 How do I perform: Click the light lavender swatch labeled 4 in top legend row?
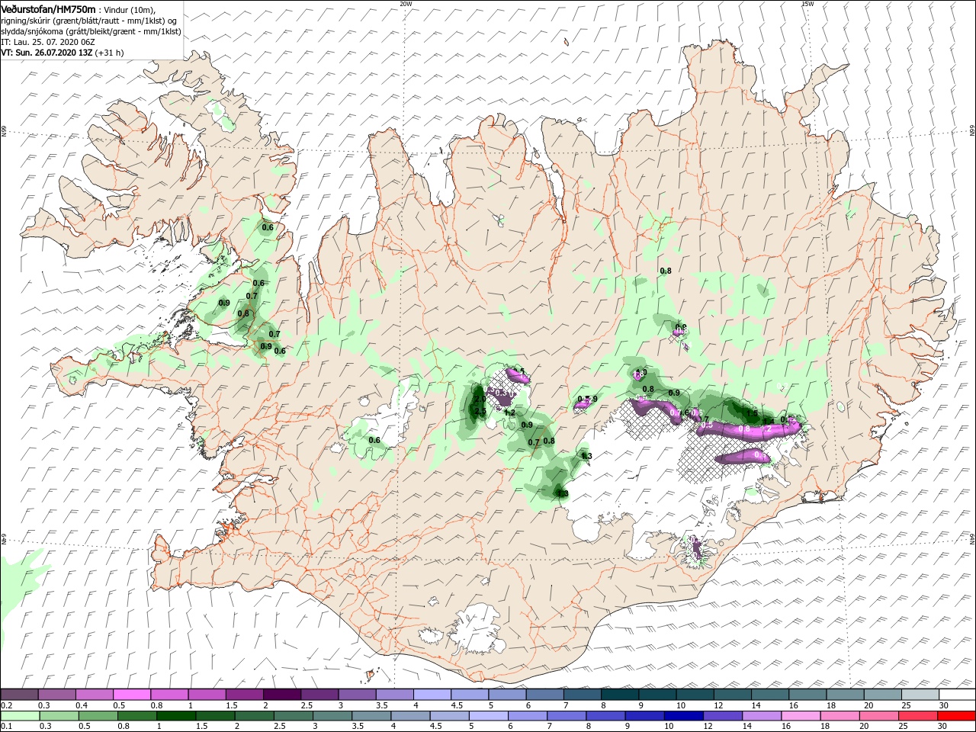tap(431, 695)
